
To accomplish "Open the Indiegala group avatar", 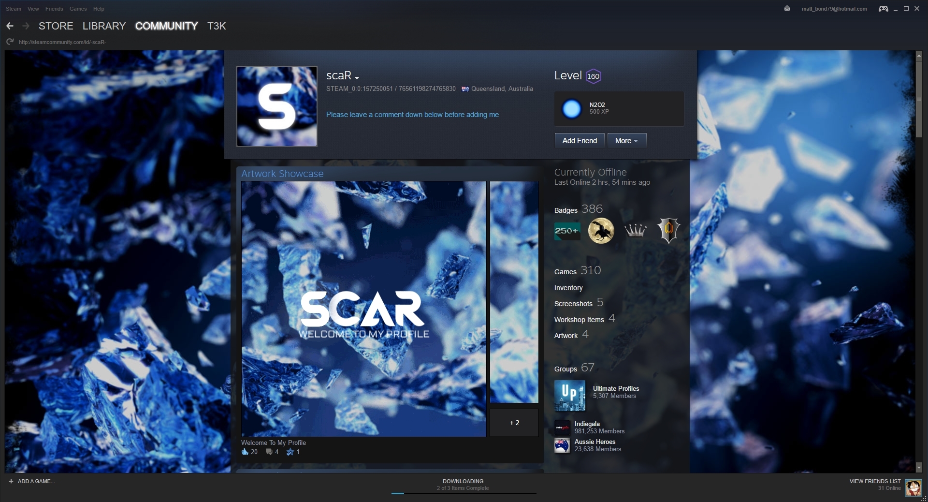I will coord(562,428).
